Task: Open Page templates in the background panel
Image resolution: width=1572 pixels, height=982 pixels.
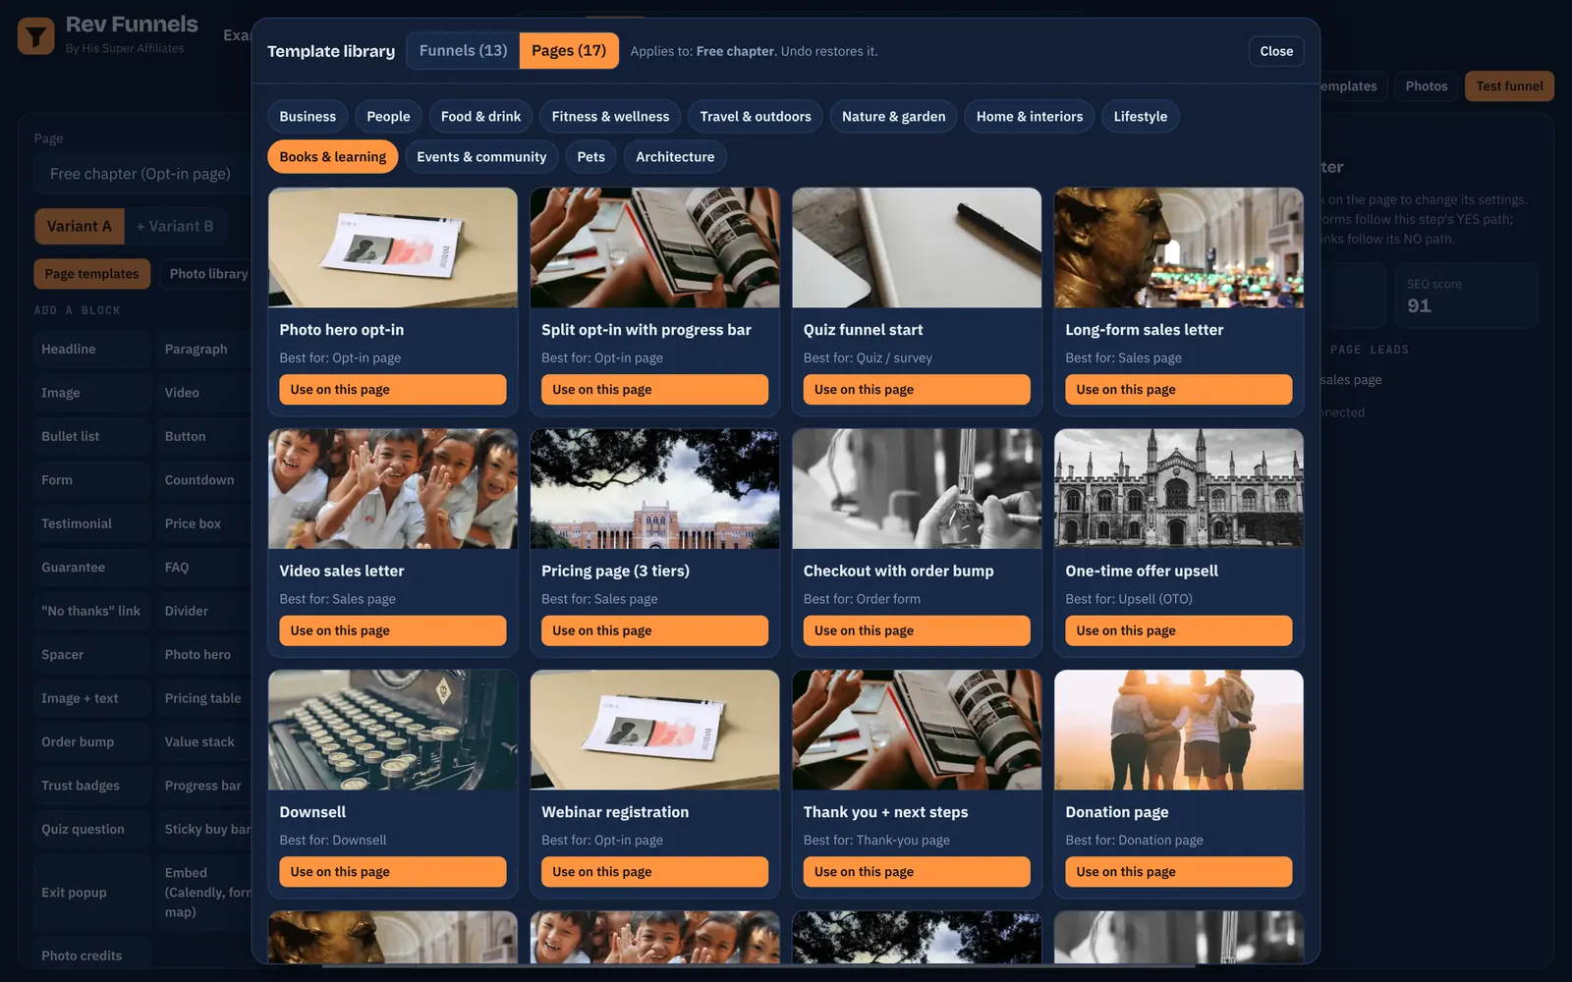Action: click(x=91, y=274)
